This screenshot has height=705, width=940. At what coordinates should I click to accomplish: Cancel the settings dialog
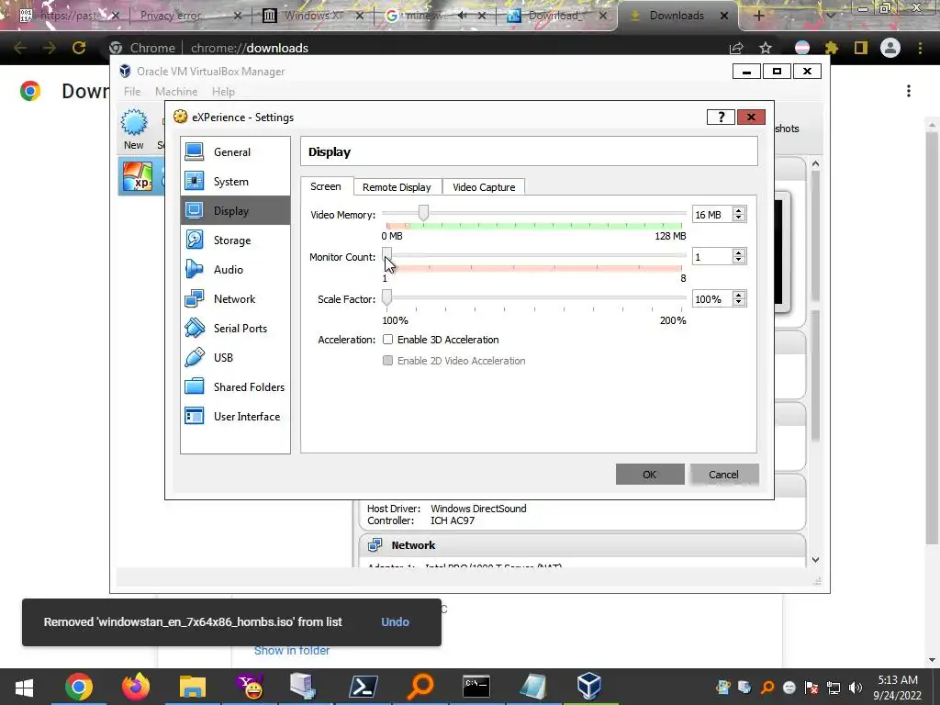pos(724,475)
